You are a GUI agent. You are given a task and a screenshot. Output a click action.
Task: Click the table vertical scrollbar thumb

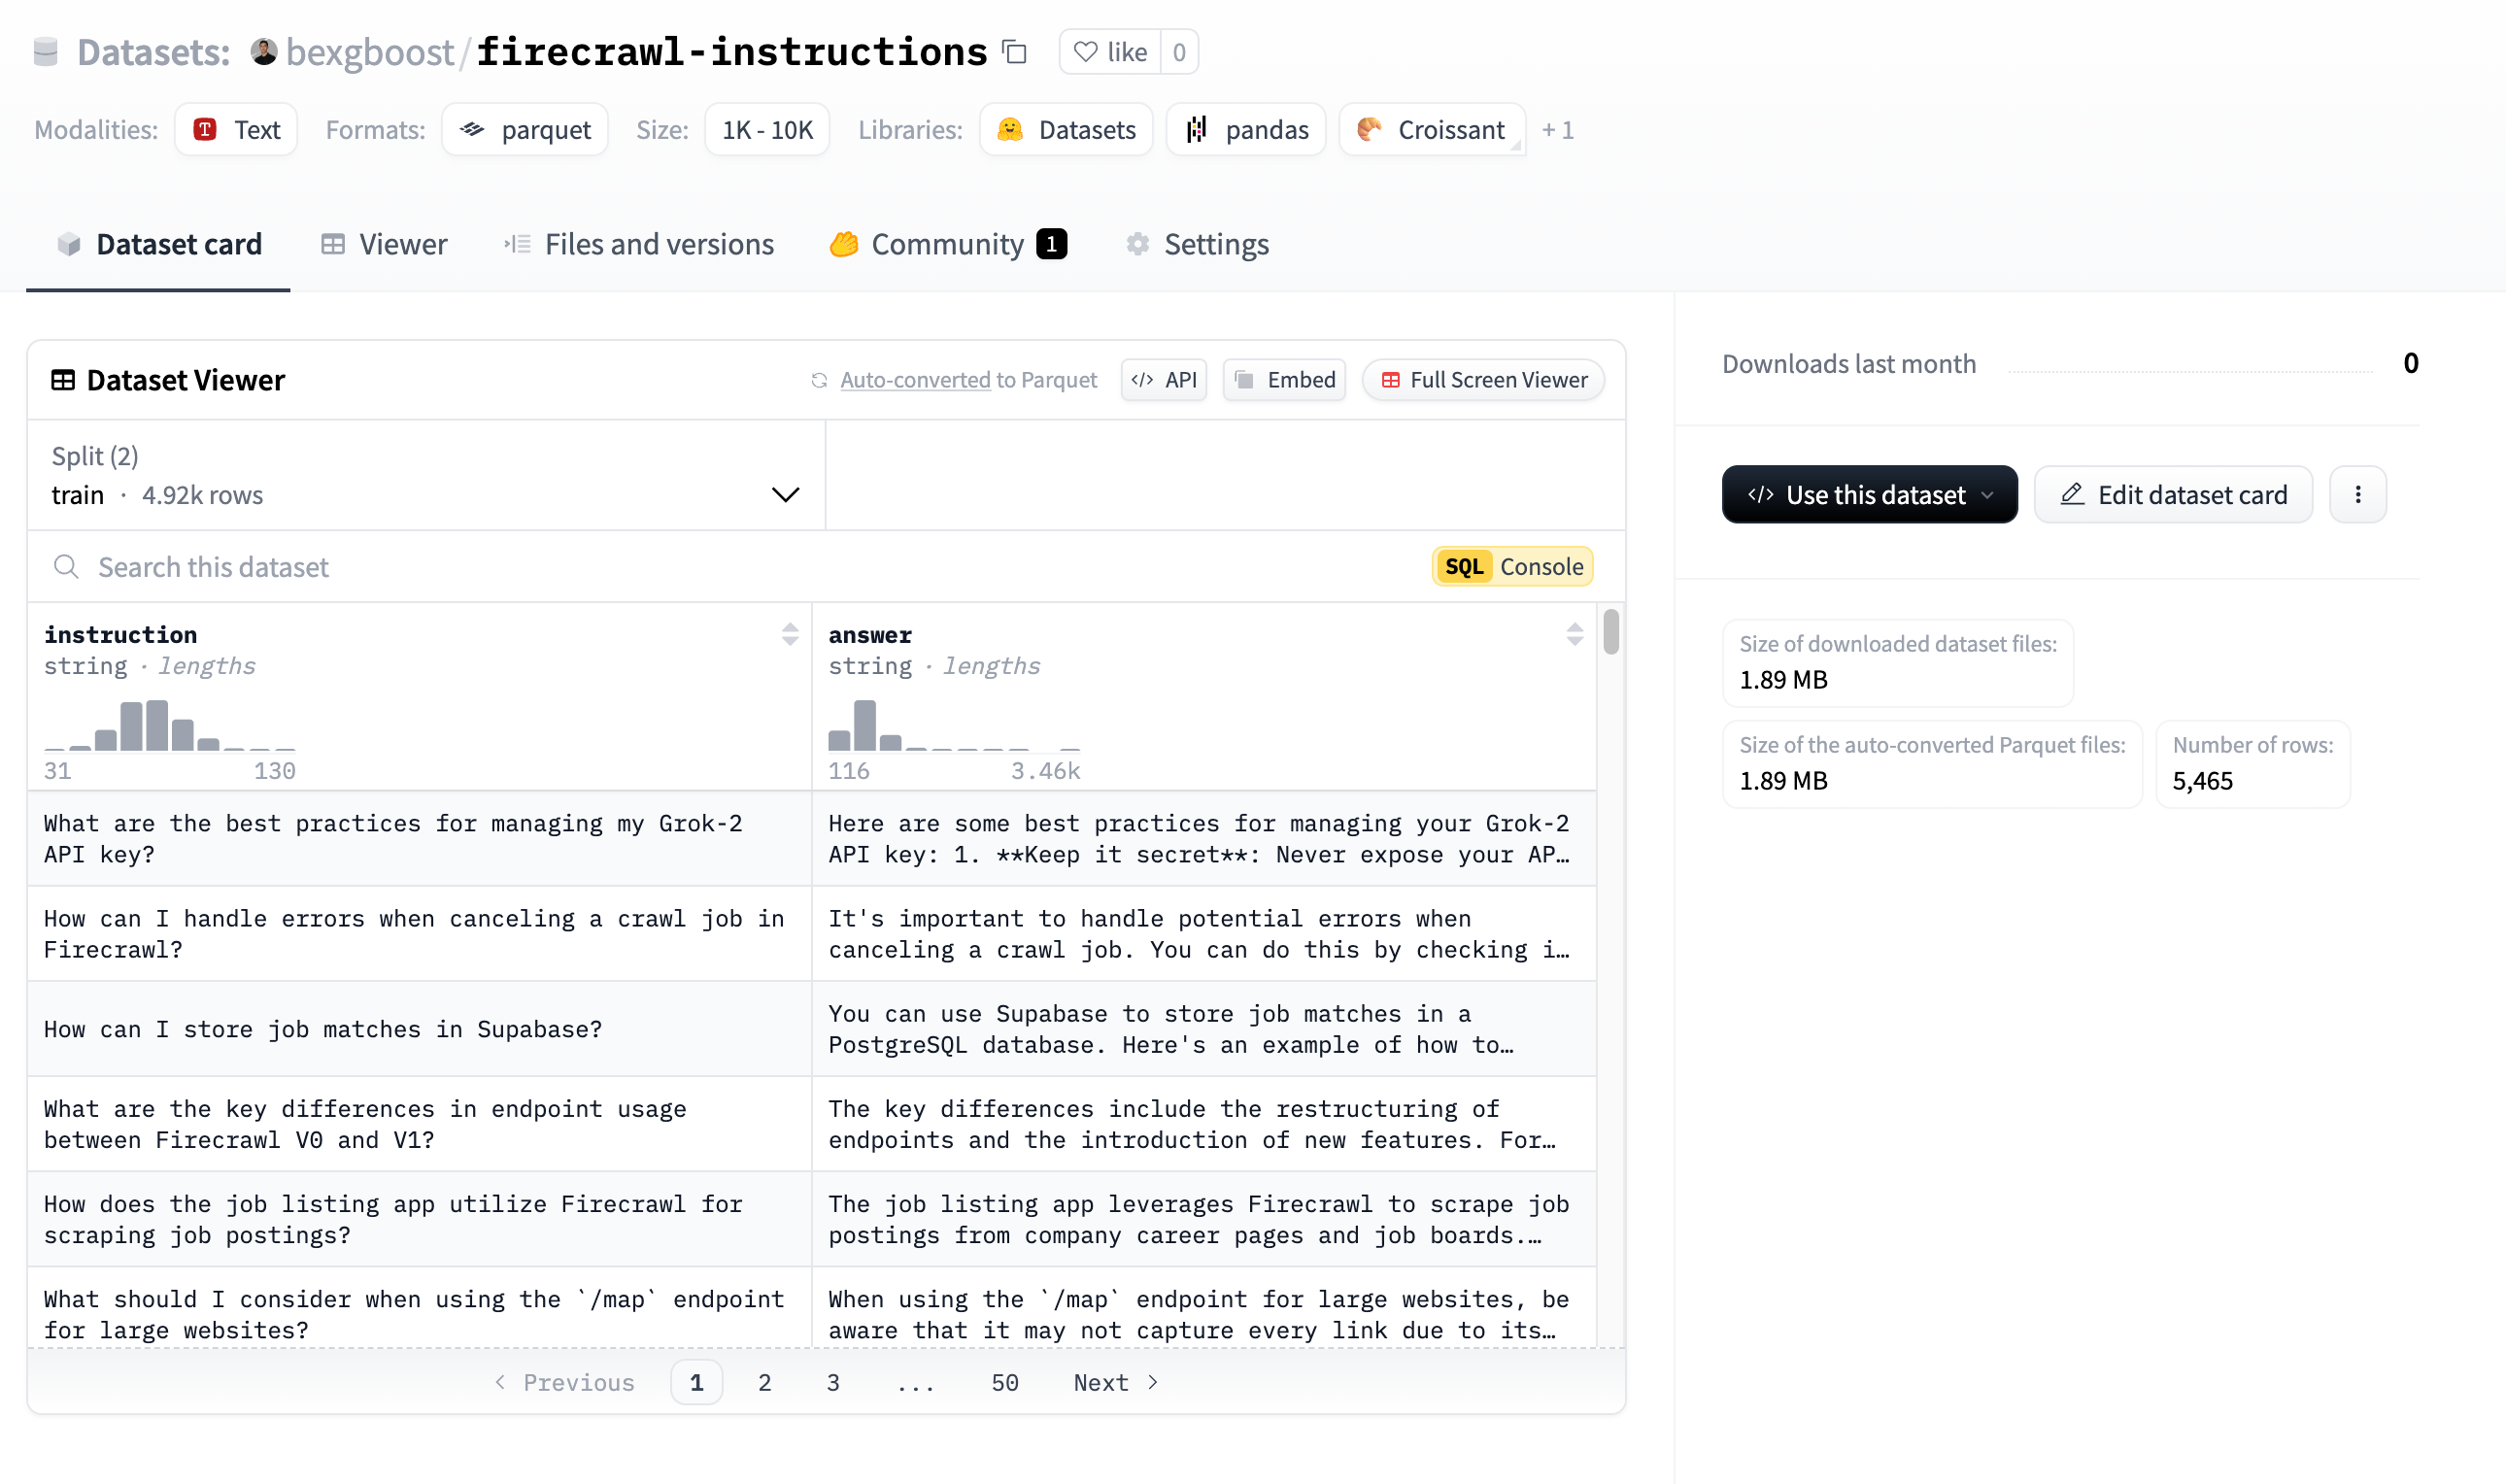point(1610,632)
